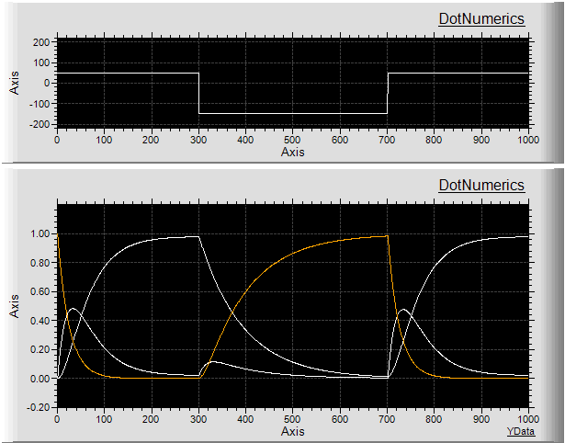565x443 pixels.
Task: Click the 1000 x-axis tick label in upper chart
Action: [528, 140]
